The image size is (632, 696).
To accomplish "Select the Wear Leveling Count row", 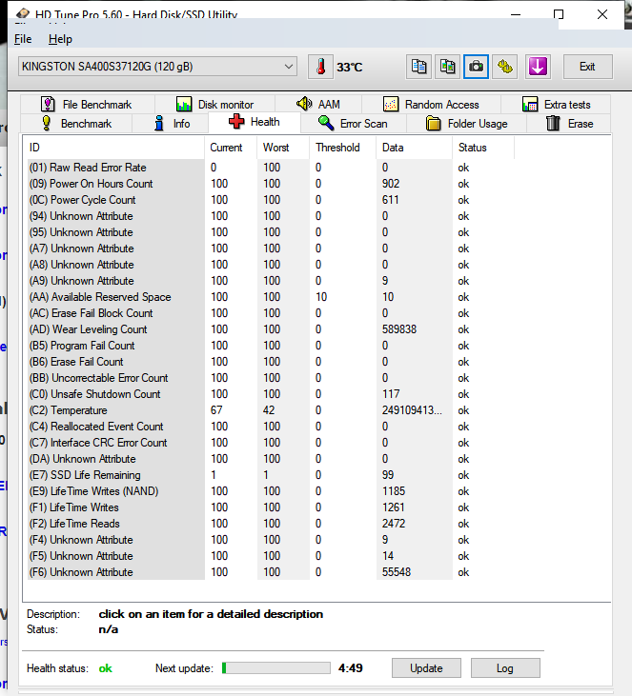I will pyautogui.click(x=271, y=329).
